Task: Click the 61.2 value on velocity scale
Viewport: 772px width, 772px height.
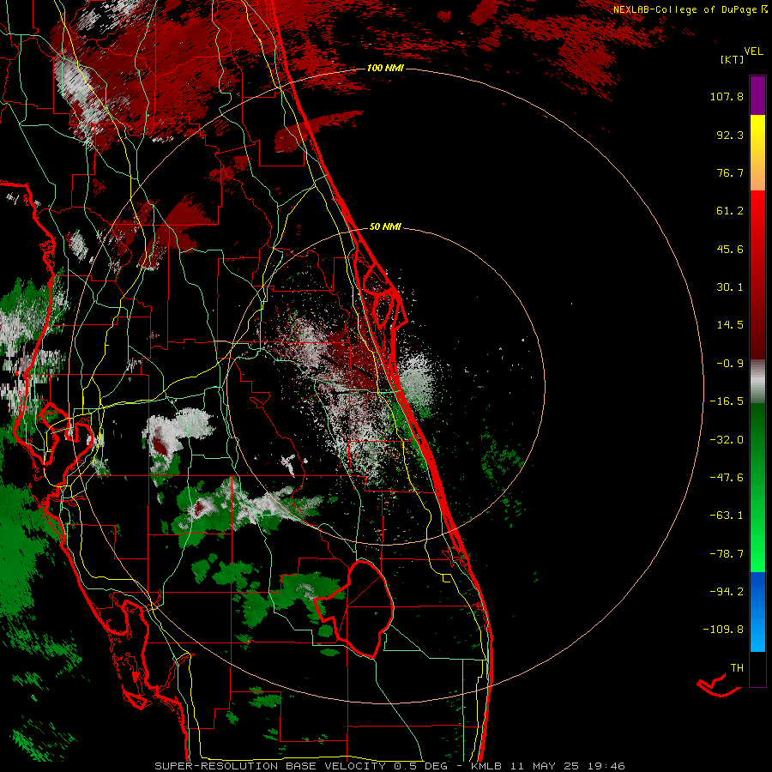Action: pyautogui.click(x=730, y=211)
